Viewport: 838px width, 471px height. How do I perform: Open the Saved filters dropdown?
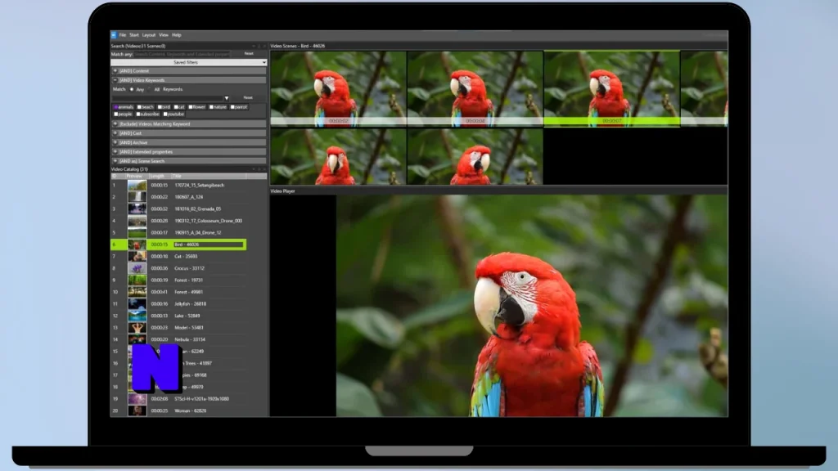point(188,62)
